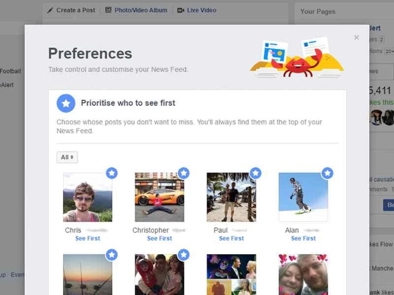Click the Live Video camera icon
The width and height of the screenshot is (394, 295).
point(180,9)
